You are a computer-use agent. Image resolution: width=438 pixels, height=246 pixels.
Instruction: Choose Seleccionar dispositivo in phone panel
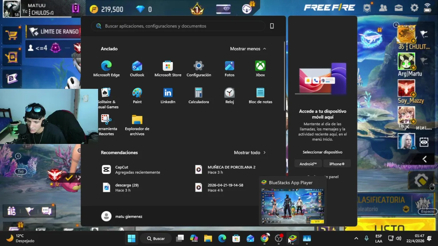coord(322,152)
